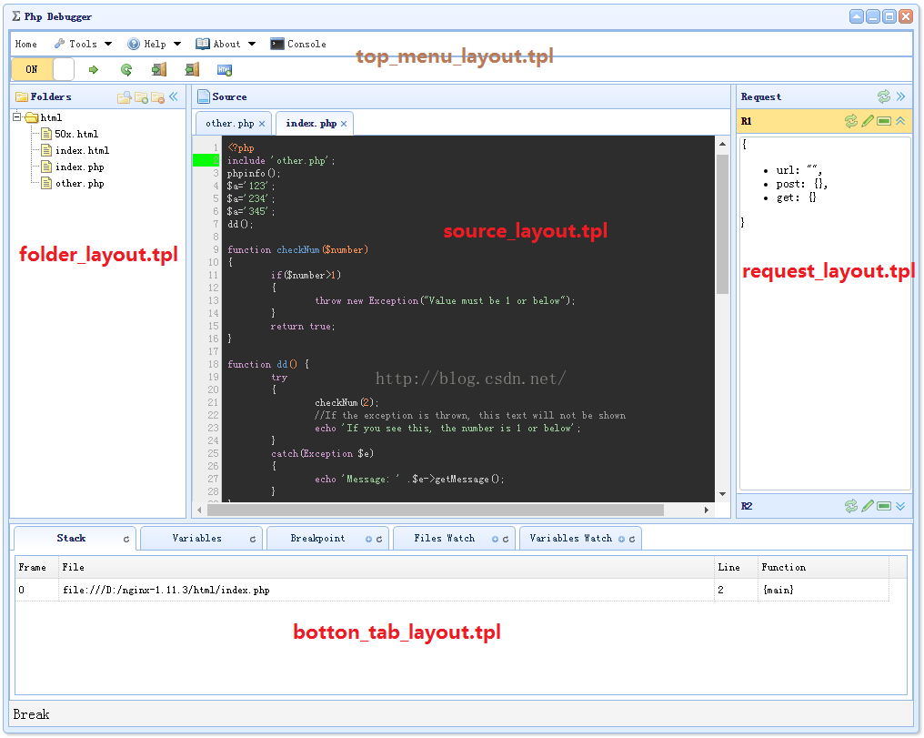Expand the R2 request section
Viewport: 924px width, 738px height.
point(900,506)
